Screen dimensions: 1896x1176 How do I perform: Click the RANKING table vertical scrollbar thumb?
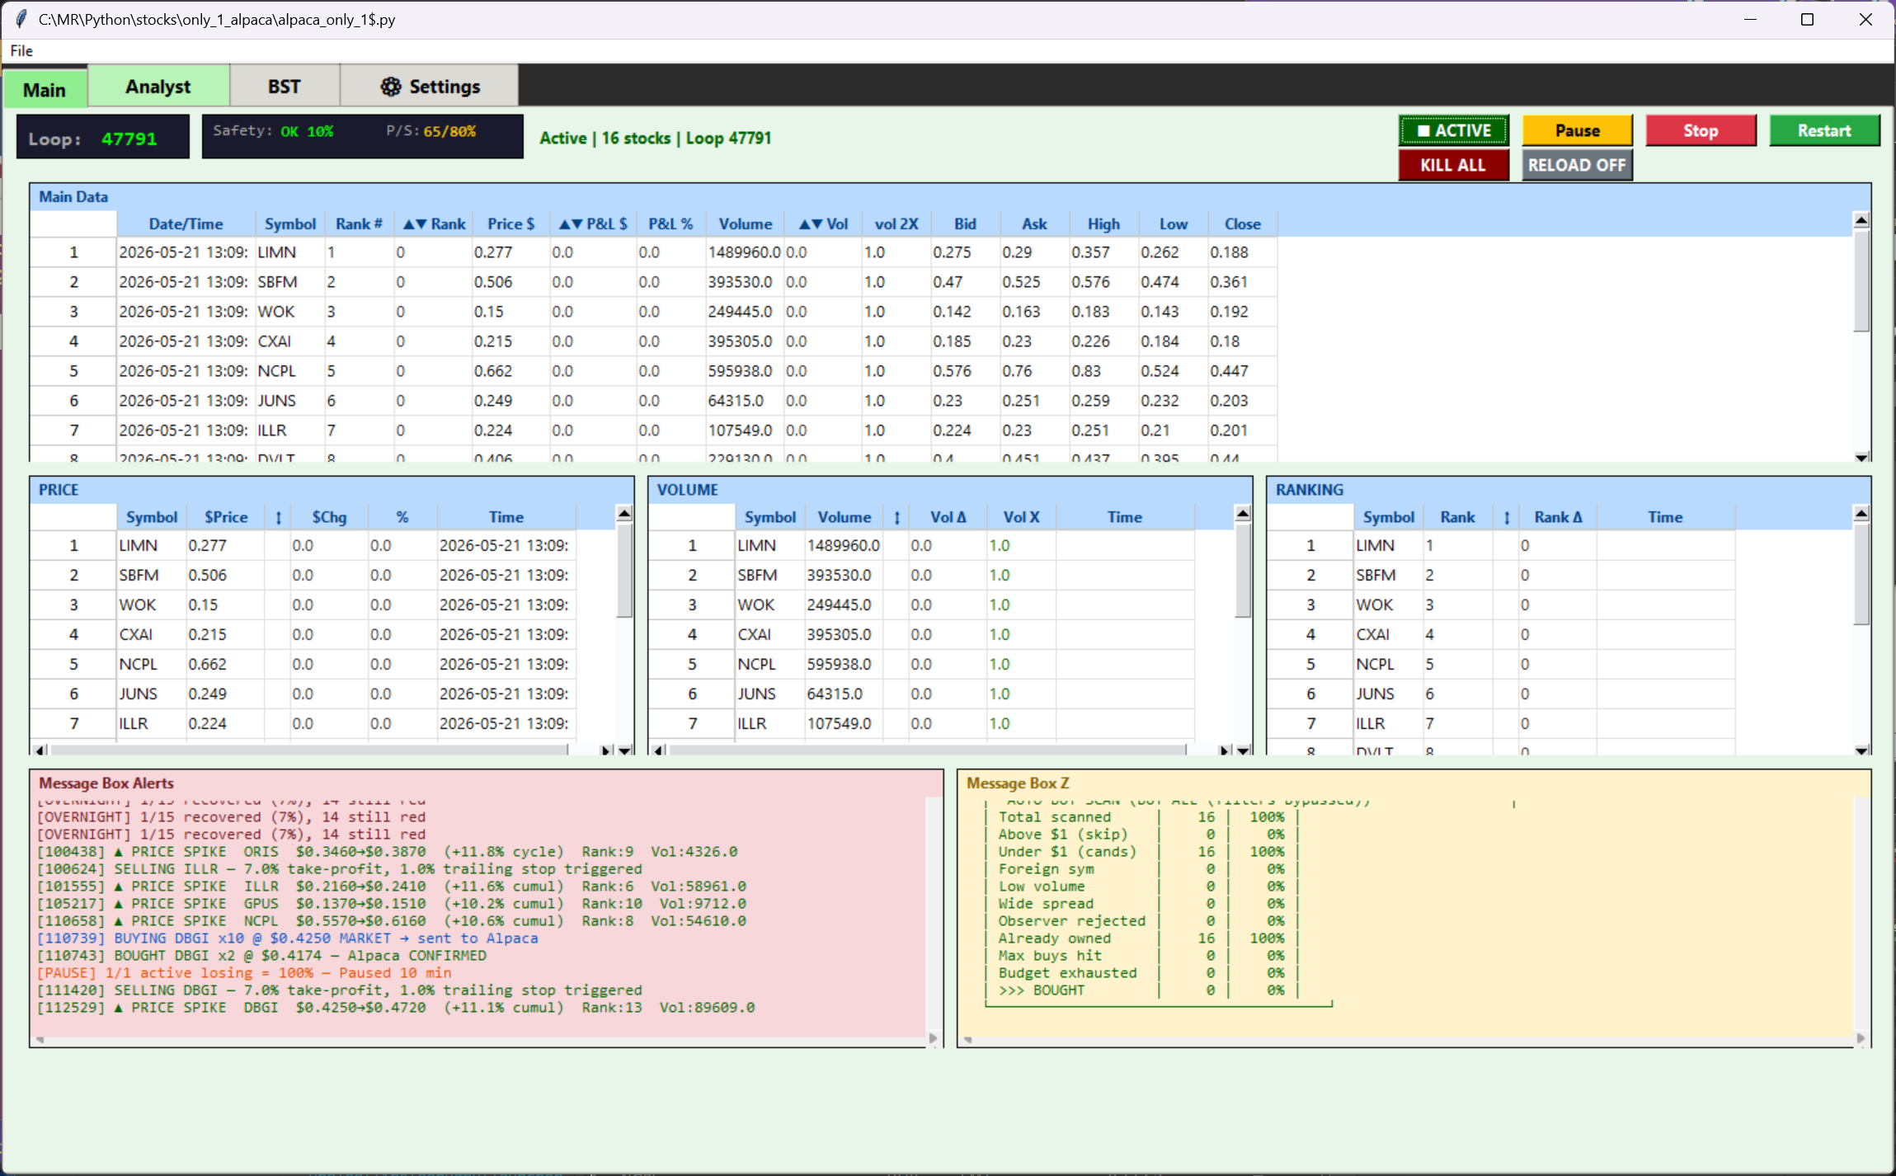[x=1861, y=573]
